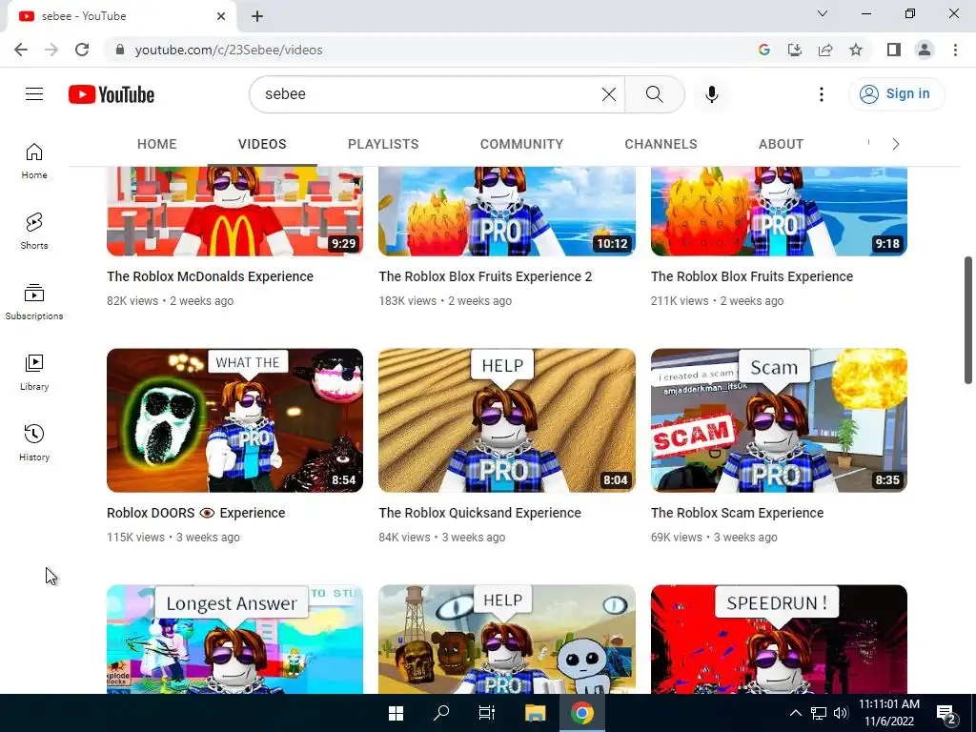The height and width of the screenshot is (732, 976).
Task: Click the YouTube logo
Action: 112,94
